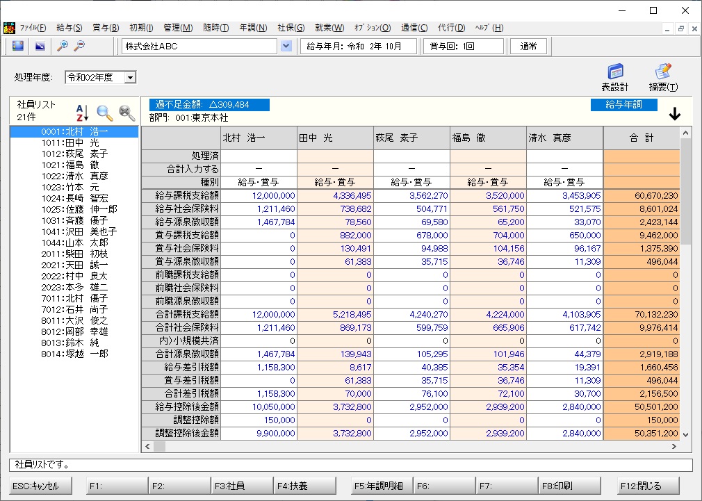The image size is (702, 501).
Task: Click the value 12,000,000 in 給与課税支給額 row
Action: 259,196
